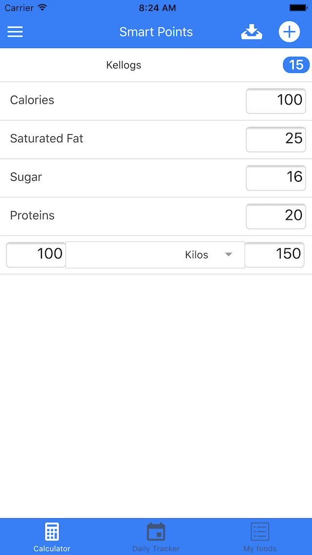Image resolution: width=312 pixels, height=555 pixels.
Task: Switch to the Daily Tracker tab
Action: point(156,536)
